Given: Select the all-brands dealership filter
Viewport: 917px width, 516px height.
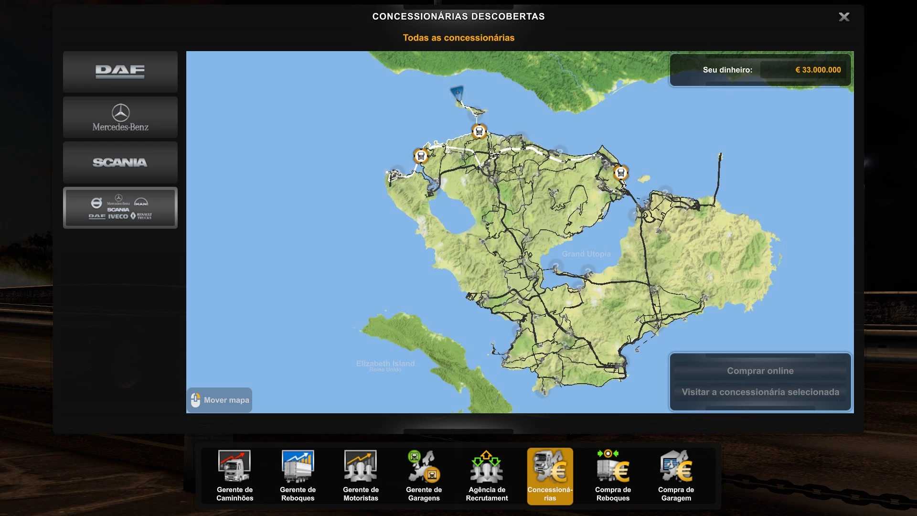Looking at the screenshot, I should tap(120, 208).
